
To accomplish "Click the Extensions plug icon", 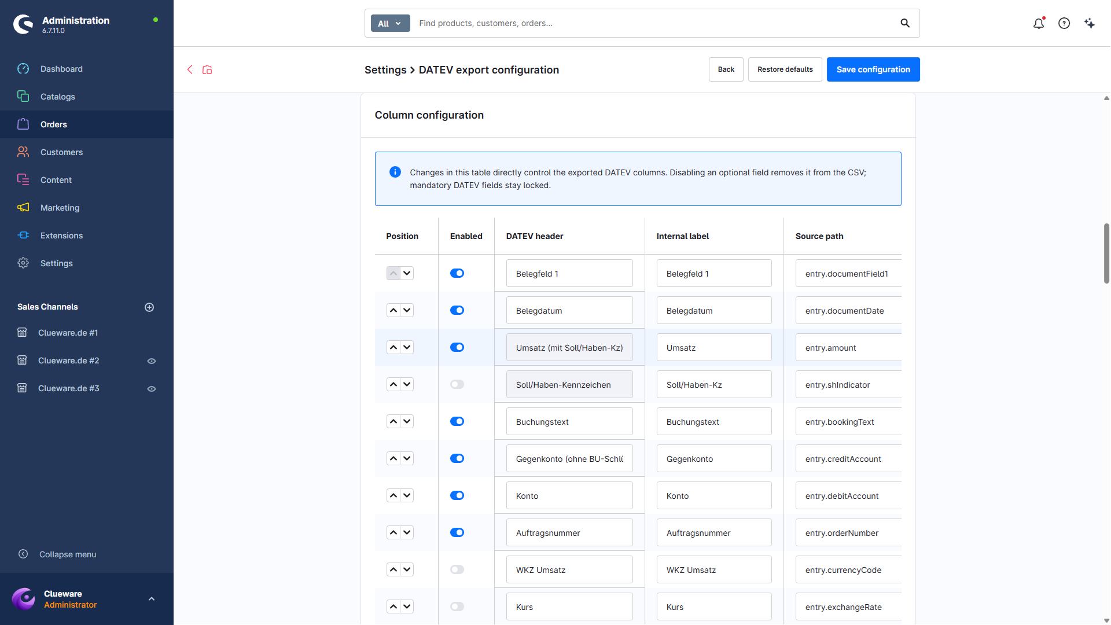I will pyautogui.click(x=23, y=236).
